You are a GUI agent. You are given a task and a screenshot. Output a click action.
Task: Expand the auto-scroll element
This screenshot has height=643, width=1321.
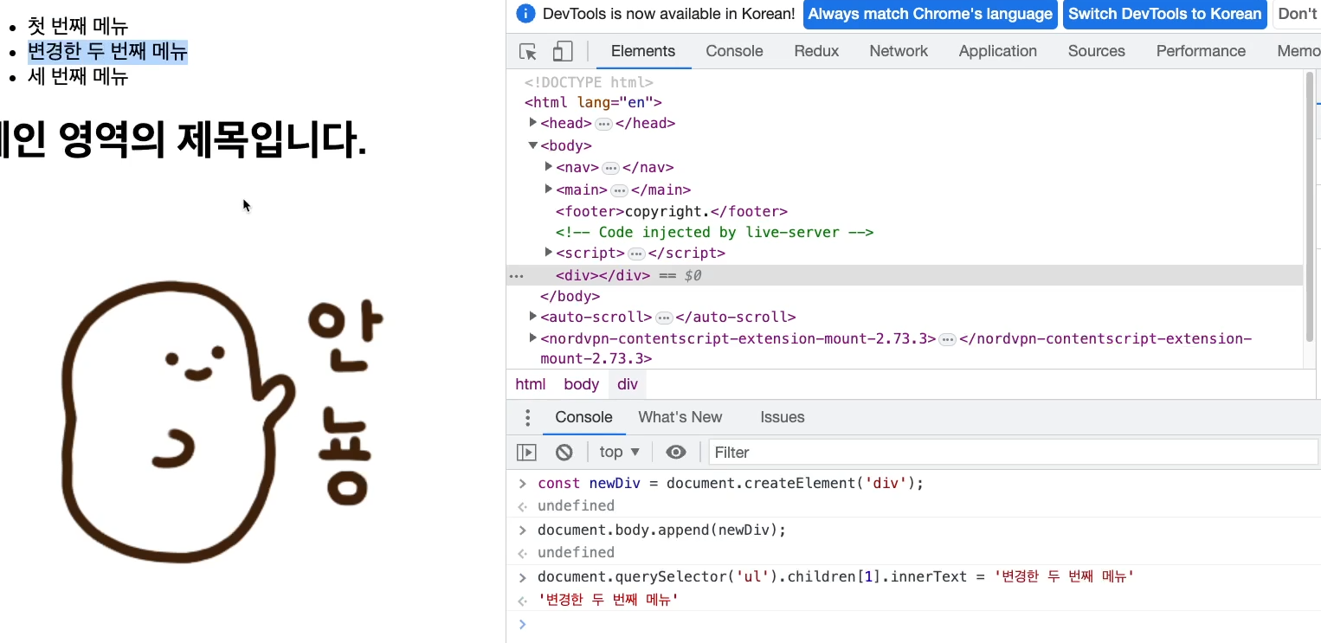533,317
